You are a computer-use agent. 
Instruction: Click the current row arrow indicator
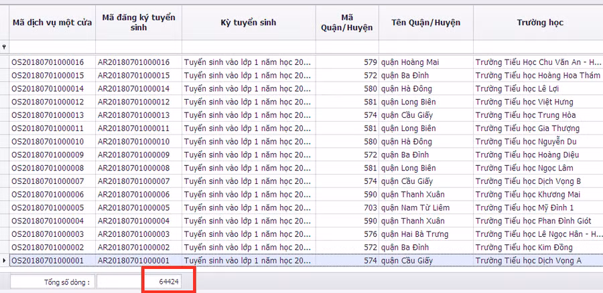5,260
